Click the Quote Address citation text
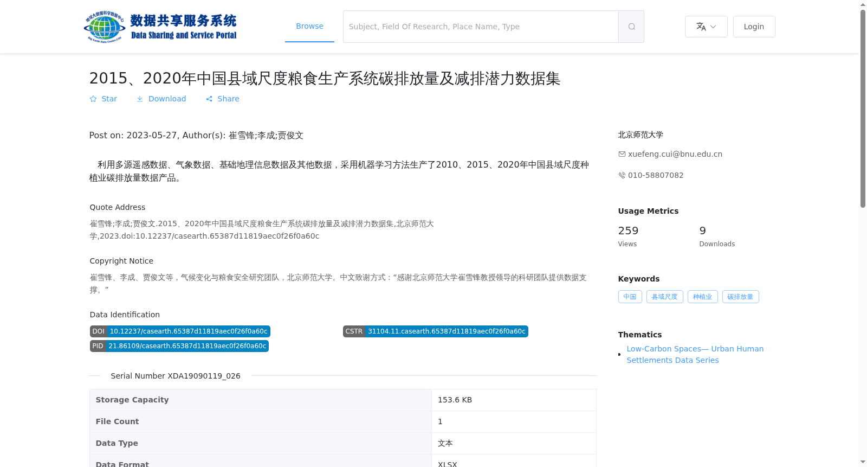Viewport: 867px width, 467px height. pos(262,230)
